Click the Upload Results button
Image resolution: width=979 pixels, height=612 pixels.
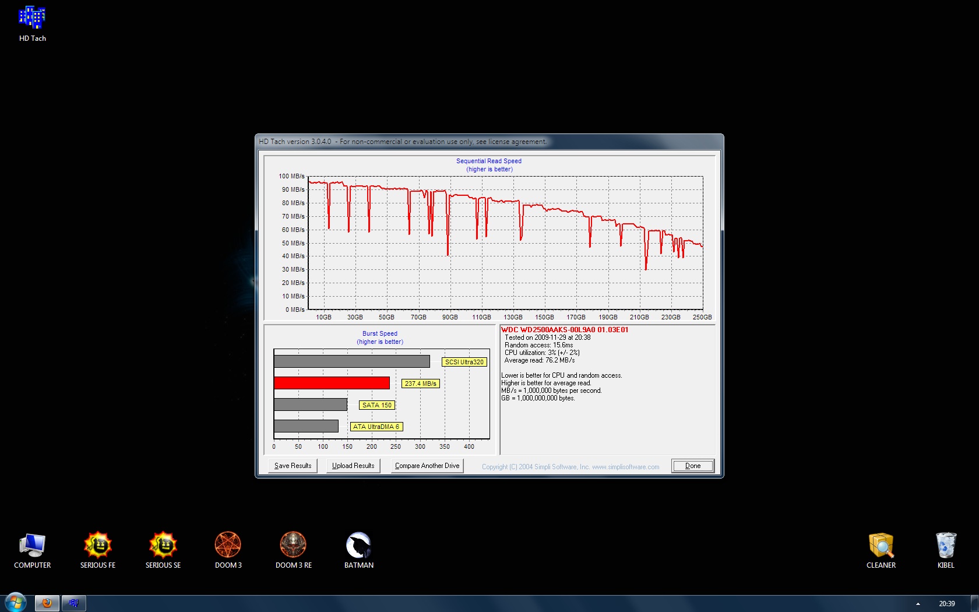(x=353, y=466)
